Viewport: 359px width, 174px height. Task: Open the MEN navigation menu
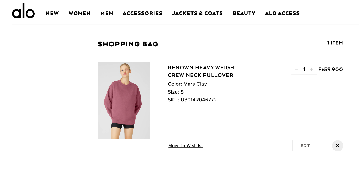[x=107, y=13]
